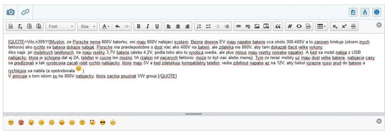
Task: Click the increase indent icon
Action: point(227,27)
